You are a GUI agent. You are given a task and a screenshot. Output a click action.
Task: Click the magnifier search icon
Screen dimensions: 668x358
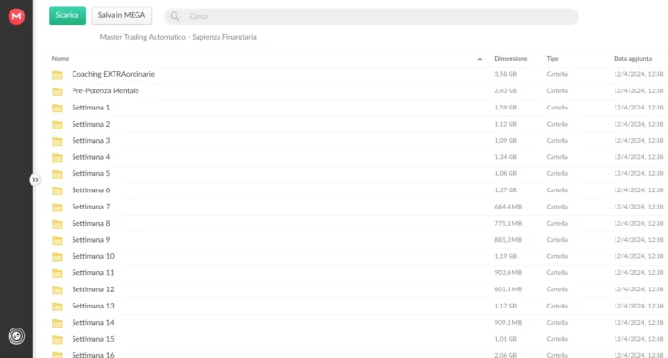click(175, 16)
